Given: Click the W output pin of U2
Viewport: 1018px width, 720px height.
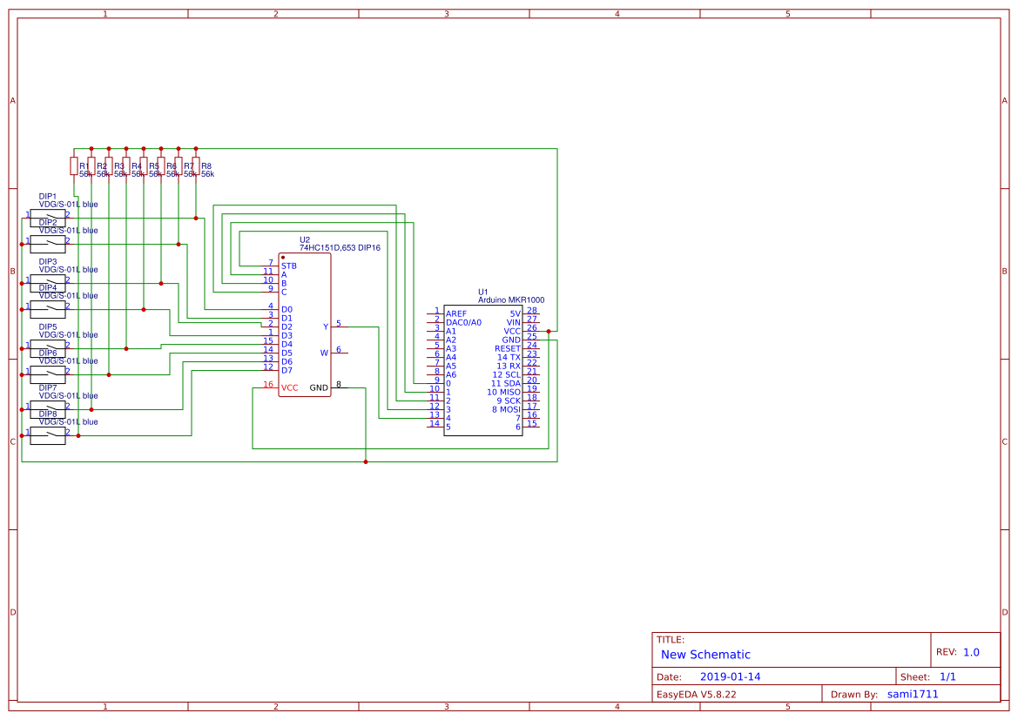Looking at the screenshot, I should coord(323,353).
